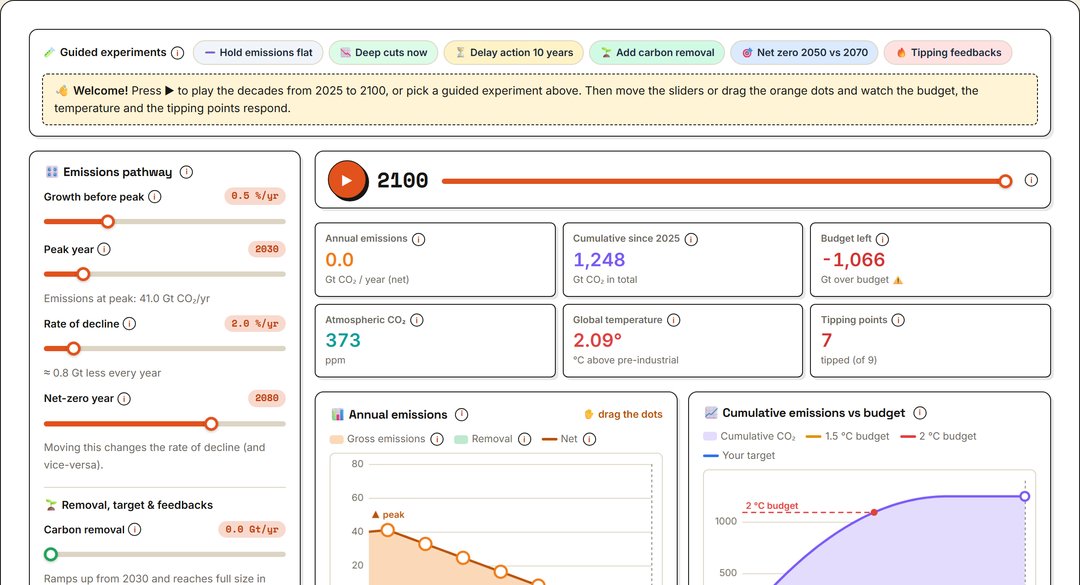The image size is (1080, 585).
Task: Open info icon on Global temperature card
Action: tap(674, 320)
